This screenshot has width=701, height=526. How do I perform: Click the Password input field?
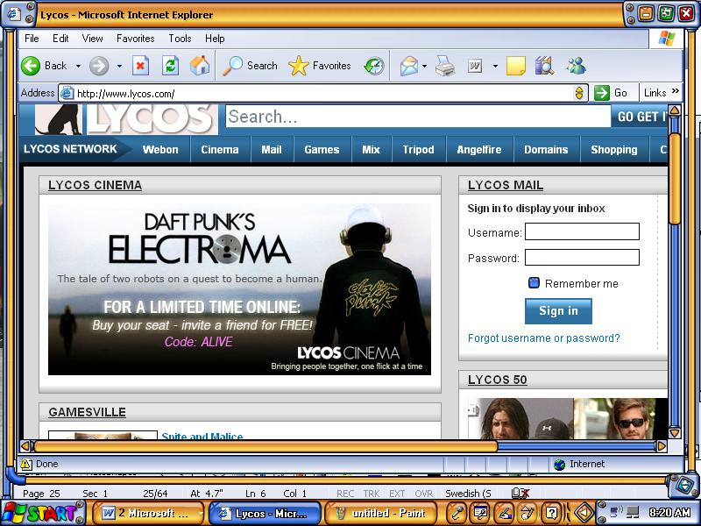[x=582, y=257]
